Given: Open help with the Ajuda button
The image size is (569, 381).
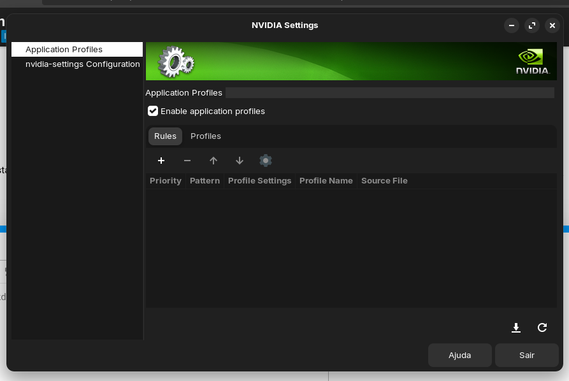Looking at the screenshot, I should pos(460,356).
